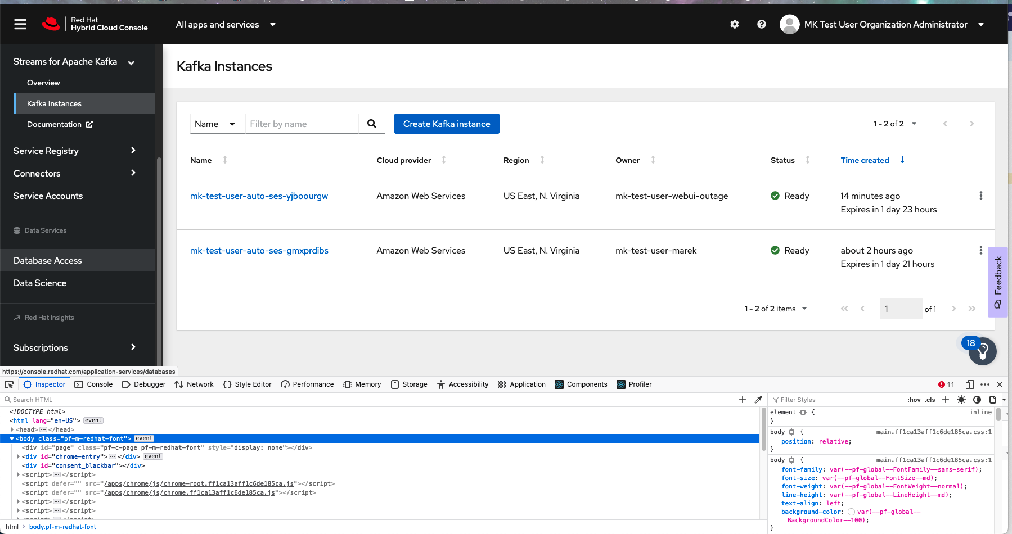Expand the All apps and services dropdown
Image resolution: width=1012 pixels, height=534 pixels.
click(x=226, y=24)
